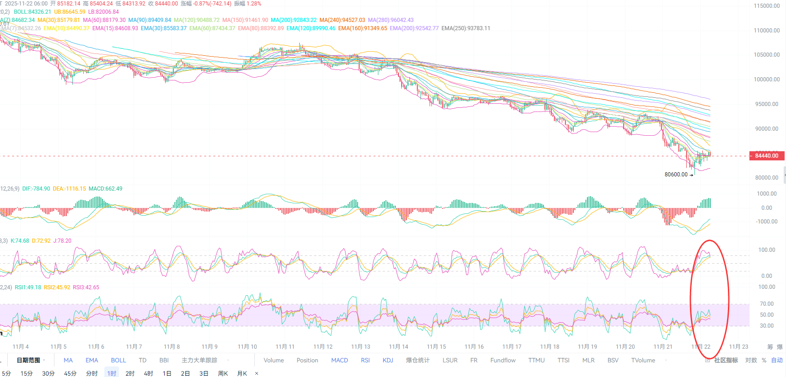This screenshot has height=377, width=786.
Task: Click the 自动 auto scale button
Action: click(777, 360)
